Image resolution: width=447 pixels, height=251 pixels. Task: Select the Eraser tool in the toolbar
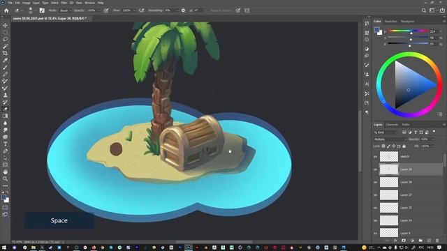click(x=5, y=109)
